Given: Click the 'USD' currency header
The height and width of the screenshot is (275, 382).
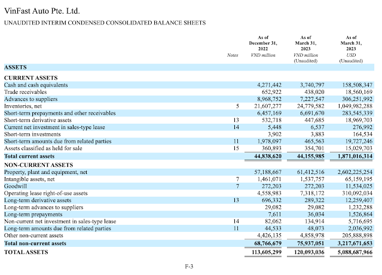Looking at the screenshot, I should 351,55.
